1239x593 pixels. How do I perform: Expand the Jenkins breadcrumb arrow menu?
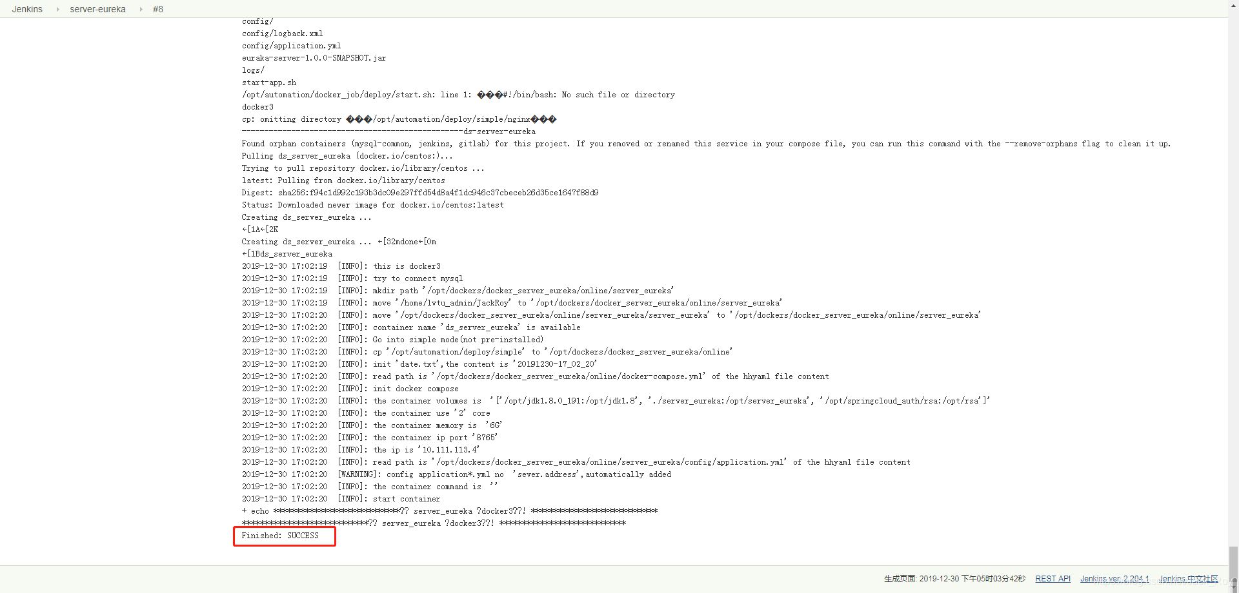point(57,9)
